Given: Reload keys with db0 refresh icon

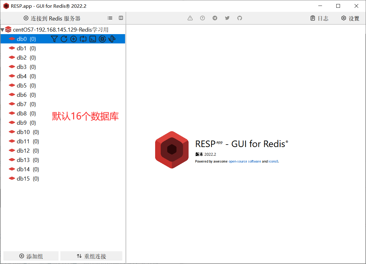Looking at the screenshot, I should (64, 39).
